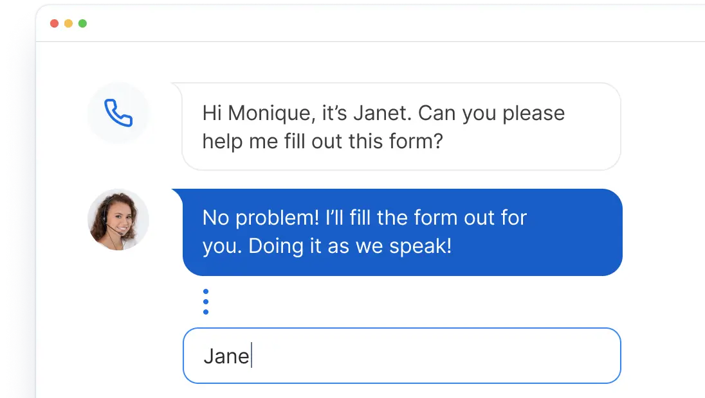Focus the text field containing "Jane"
The width and height of the screenshot is (705, 398).
401,356
